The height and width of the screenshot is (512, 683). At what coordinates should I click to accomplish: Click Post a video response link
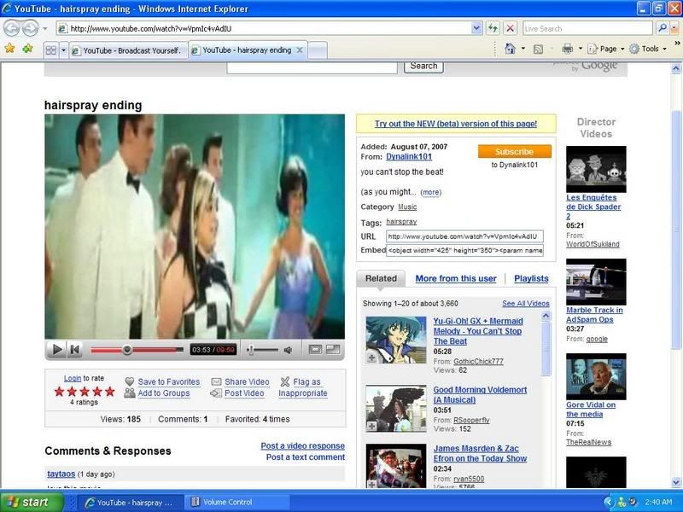click(303, 445)
